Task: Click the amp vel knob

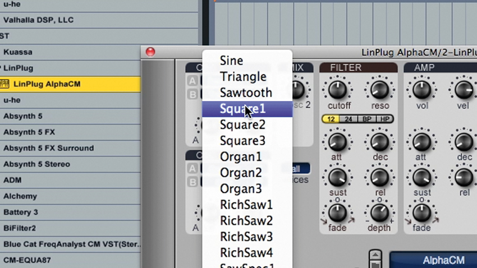Action: (x=464, y=90)
